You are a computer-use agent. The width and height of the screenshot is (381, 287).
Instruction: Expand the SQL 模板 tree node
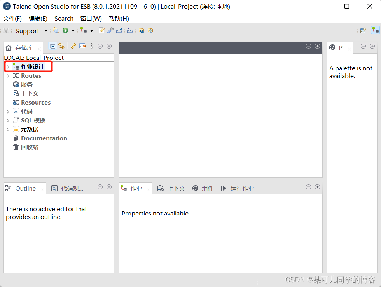click(x=8, y=121)
